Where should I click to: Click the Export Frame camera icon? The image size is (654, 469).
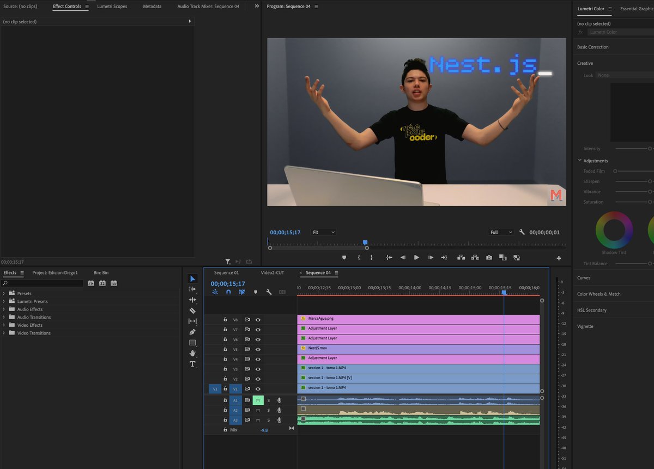click(x=489, y=258)
